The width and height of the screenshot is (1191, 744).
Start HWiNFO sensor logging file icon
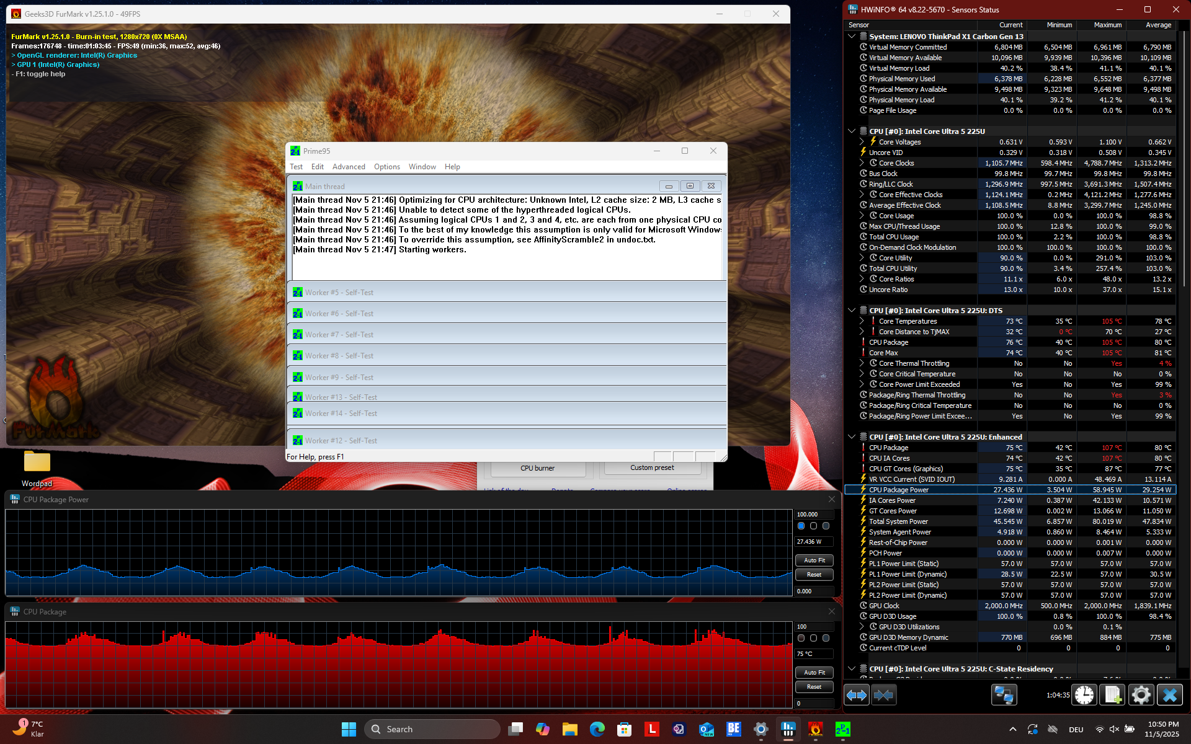[x=1112, y=695]
